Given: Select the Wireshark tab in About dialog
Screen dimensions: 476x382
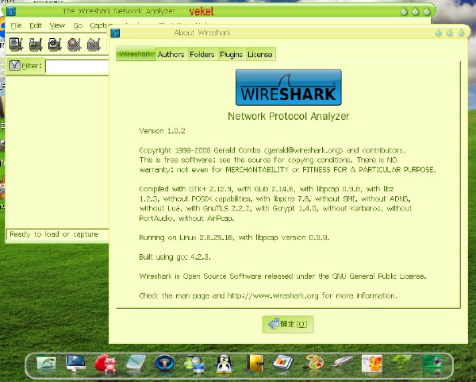Looking at the screenshot, I should 136,54.
